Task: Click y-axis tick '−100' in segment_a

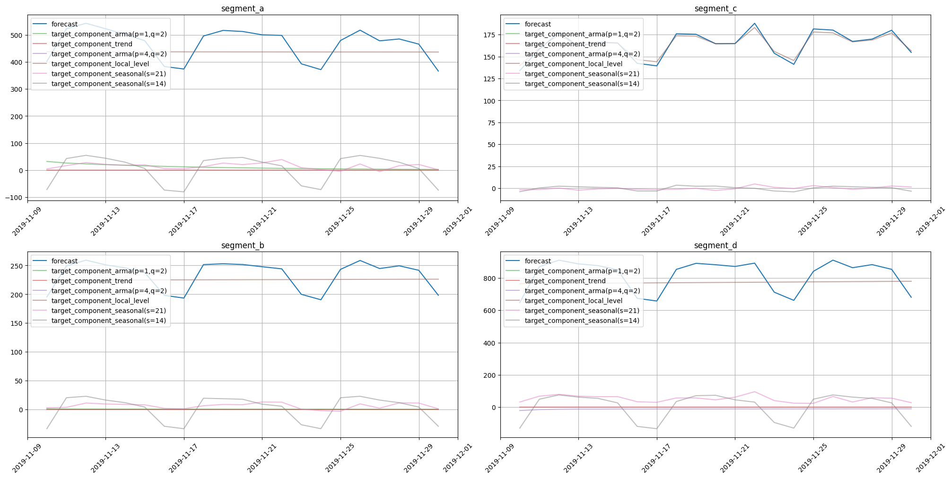Action: [15, 198]
